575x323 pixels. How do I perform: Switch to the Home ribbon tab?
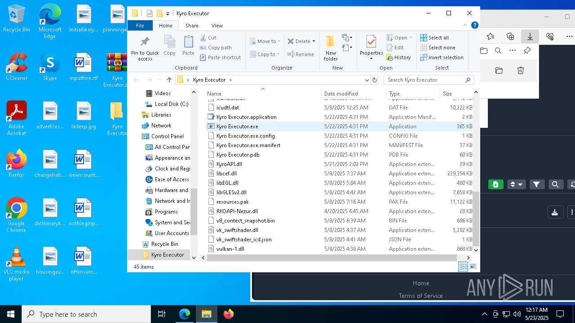coord(165,26)
